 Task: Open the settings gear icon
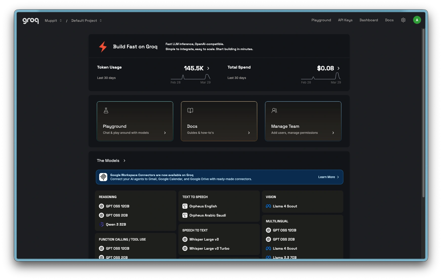(403, 20)
